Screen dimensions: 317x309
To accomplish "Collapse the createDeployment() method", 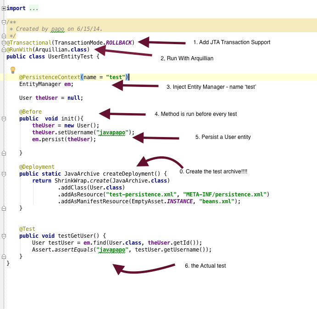I will pos(4,174).
